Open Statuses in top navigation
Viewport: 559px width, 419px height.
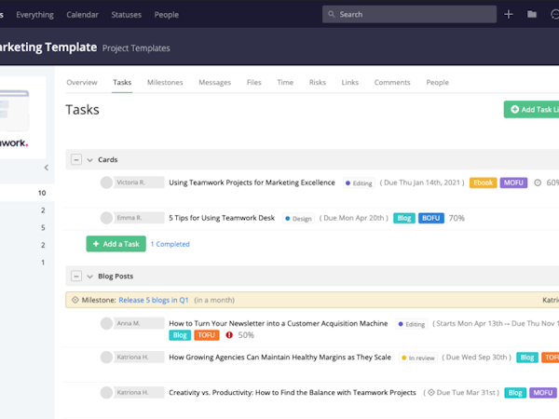coord(126,15)
